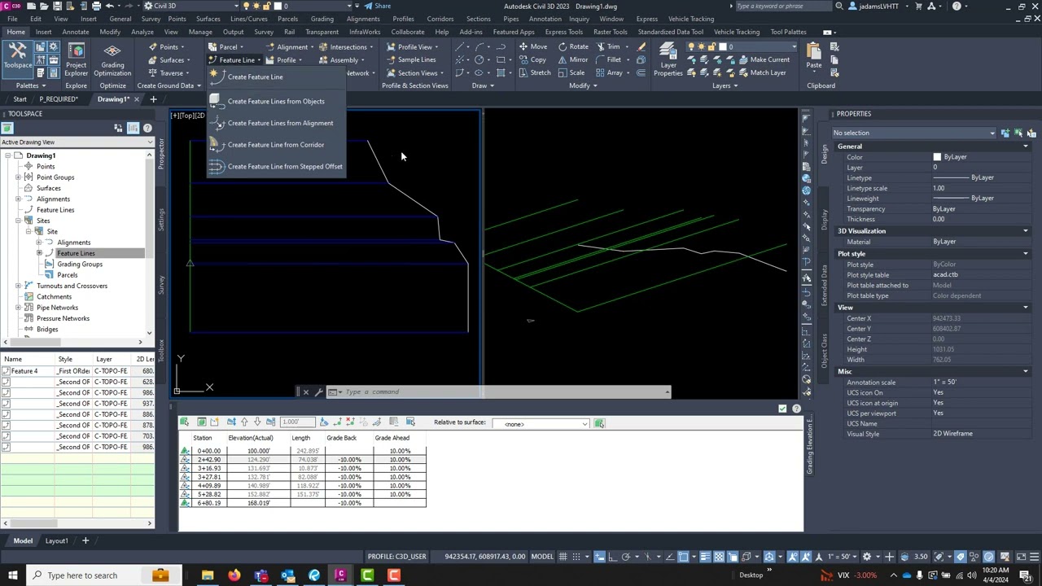Open the Active Drawing View dropdown

[77, 142]
